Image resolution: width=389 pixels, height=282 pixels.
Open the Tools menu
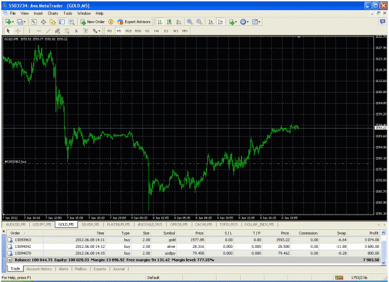pyautogui.click(x=68, y=14)
